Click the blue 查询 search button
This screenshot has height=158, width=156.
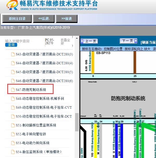11,45
